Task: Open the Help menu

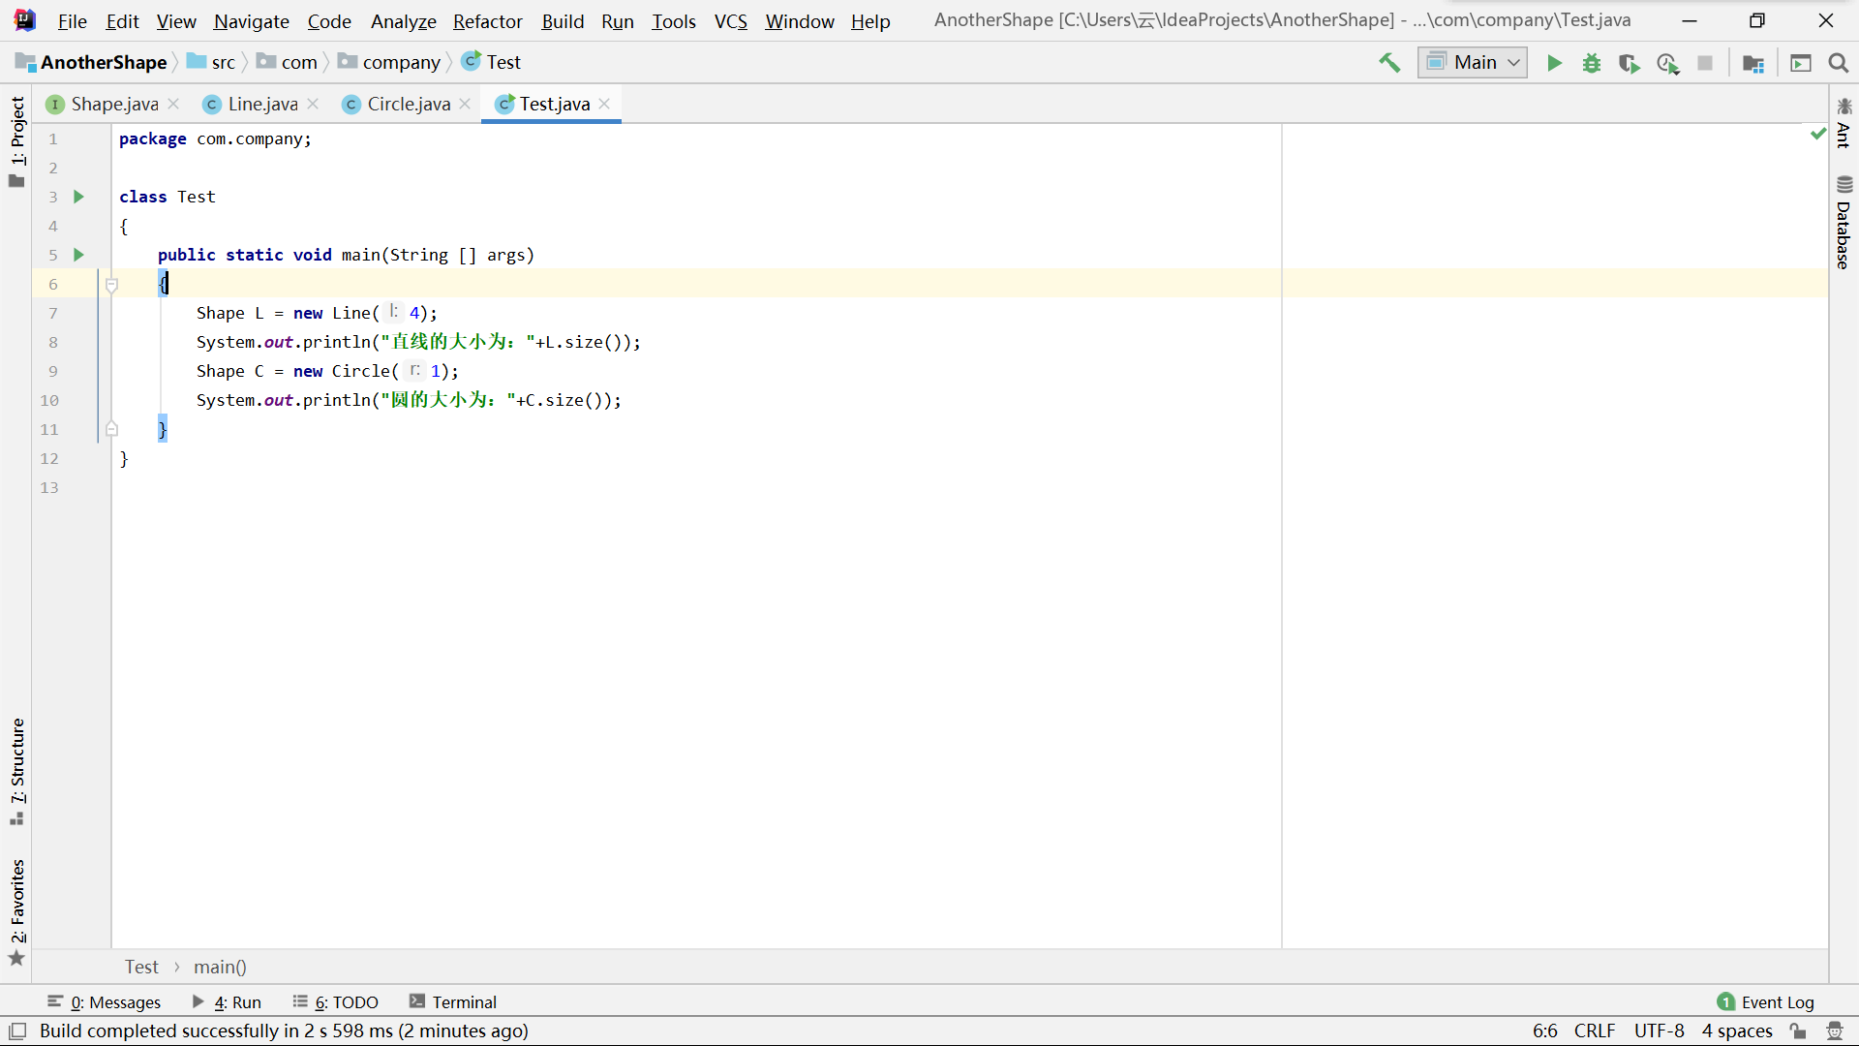Action: click(870, 21)
